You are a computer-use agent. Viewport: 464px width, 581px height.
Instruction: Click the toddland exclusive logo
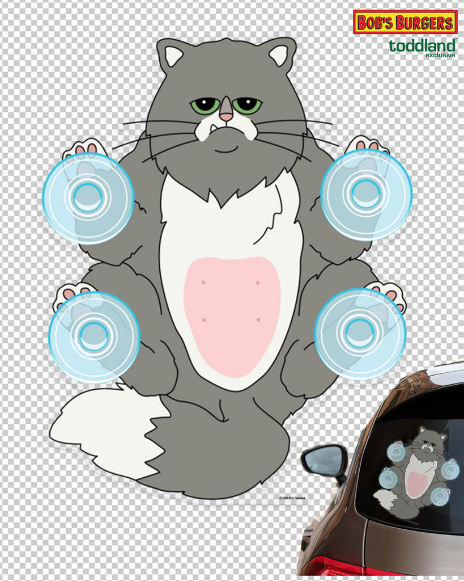(x=422, y=49)
